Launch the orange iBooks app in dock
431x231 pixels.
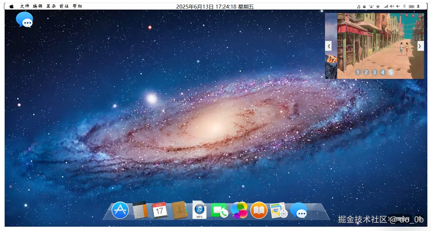259,210
